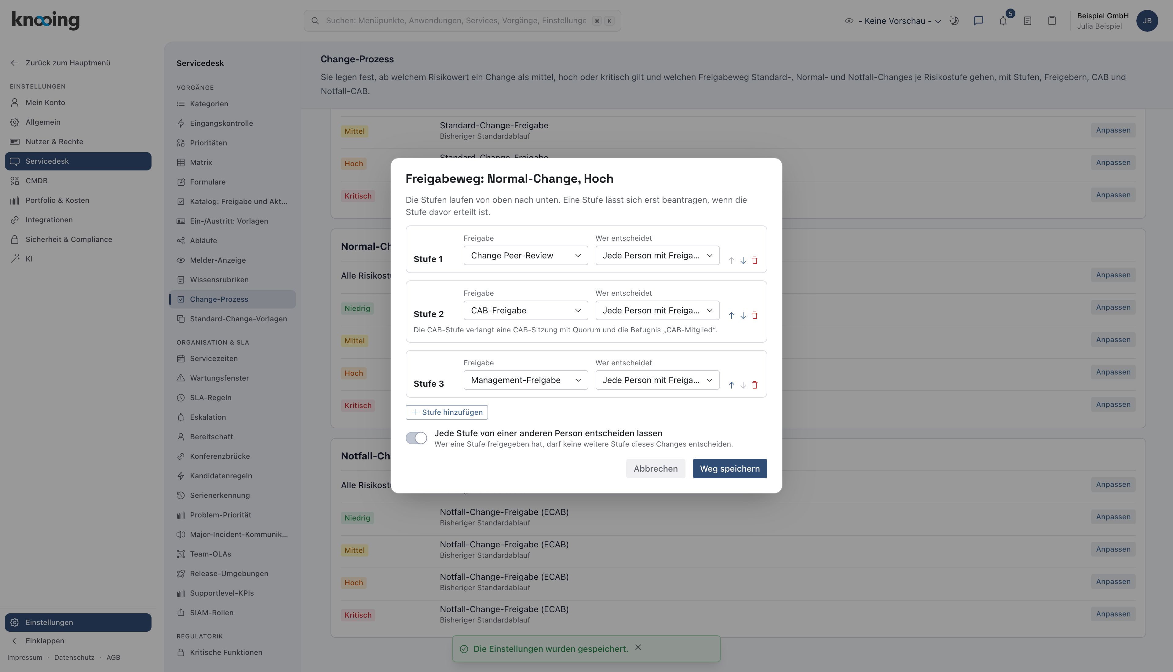
Task: Open Eskalation in the Organisation & SLA section
Action: point(232,417)
